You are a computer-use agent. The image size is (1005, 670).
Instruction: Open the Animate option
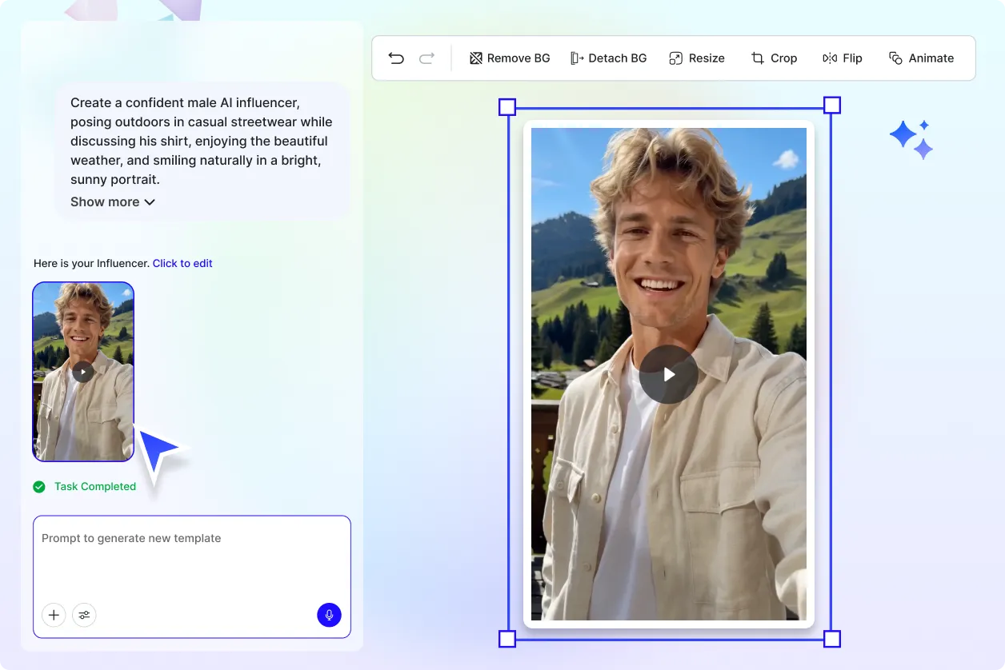[x=921, y=58]
